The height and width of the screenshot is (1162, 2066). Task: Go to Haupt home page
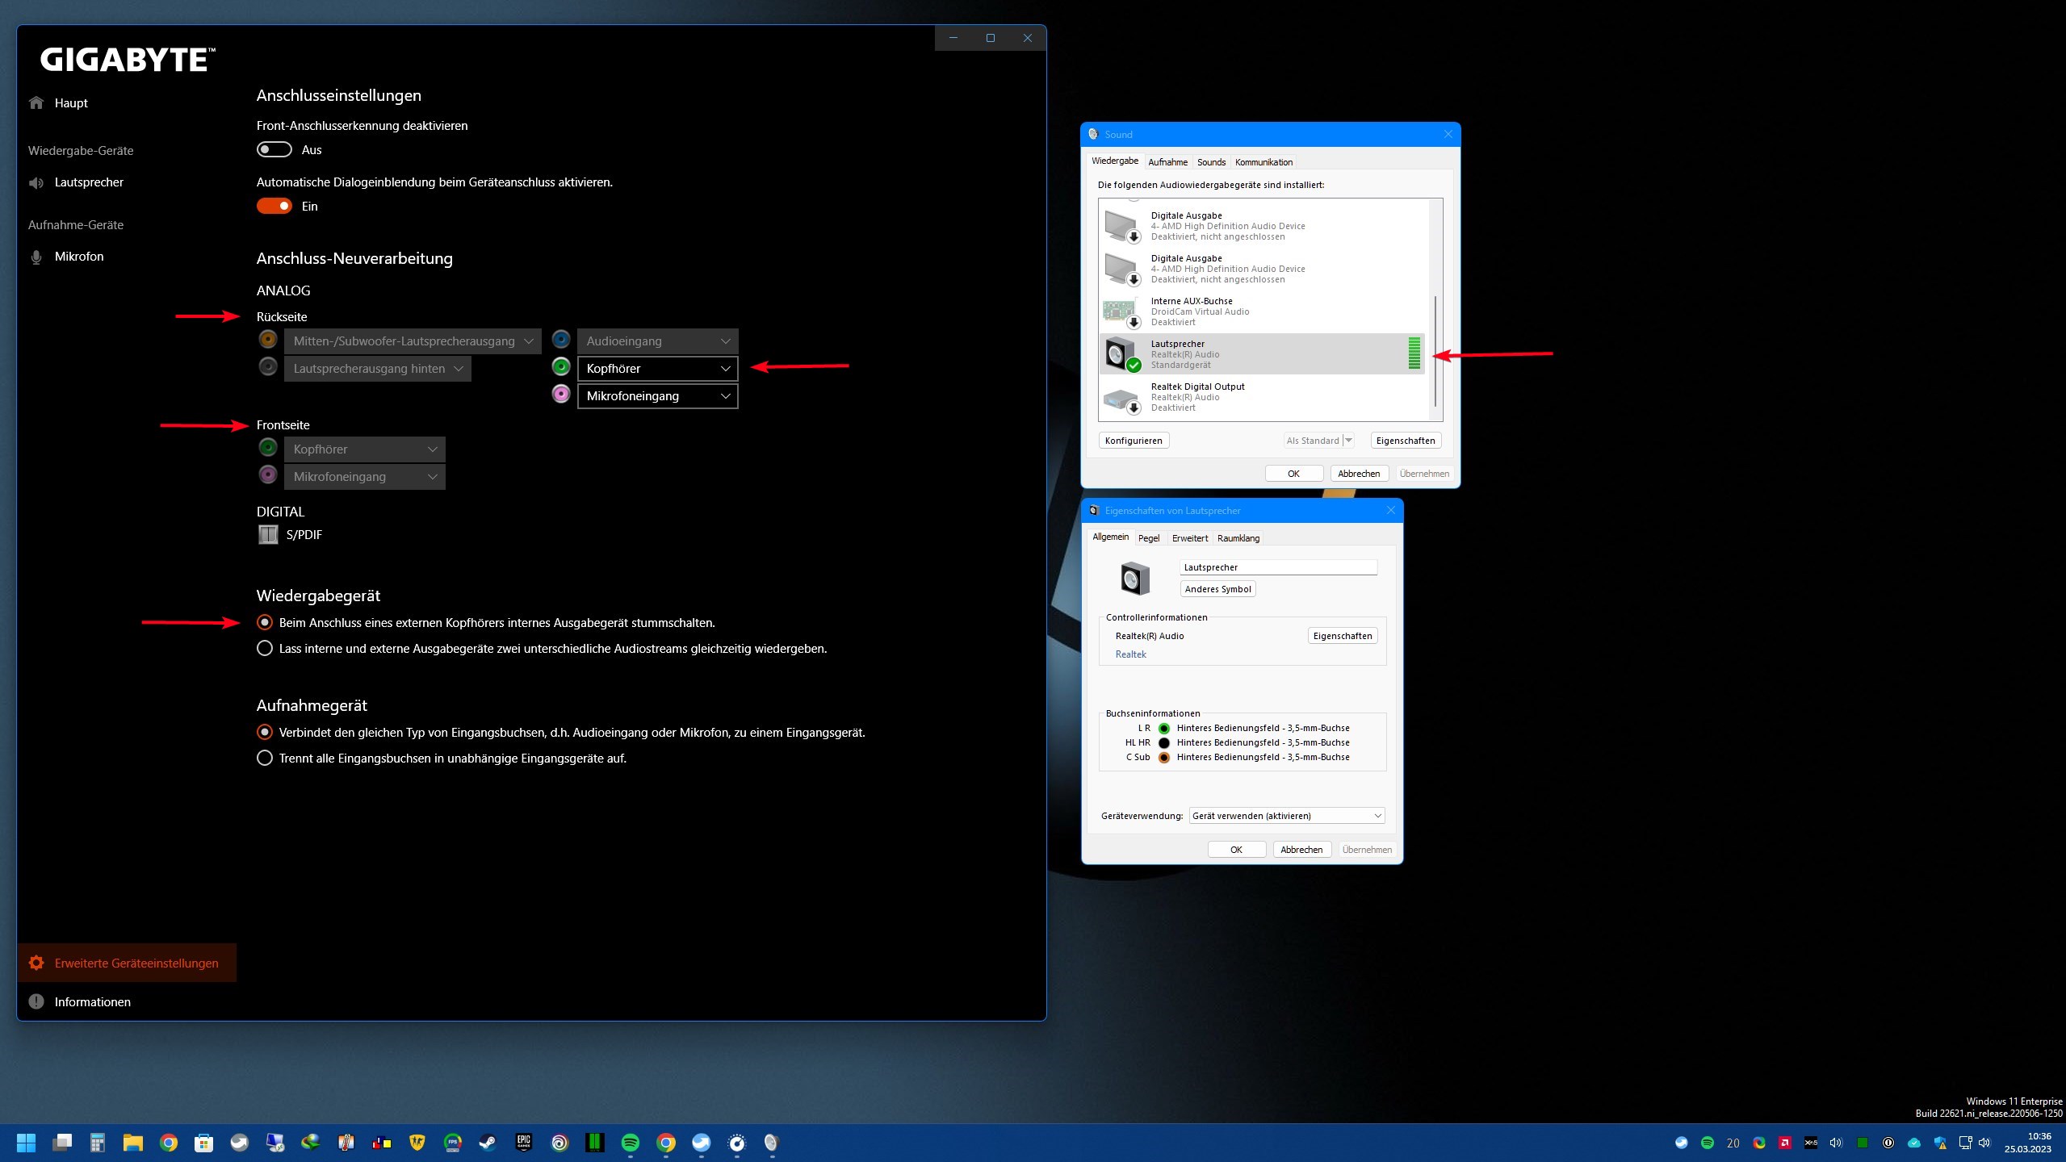click(71, 103)
